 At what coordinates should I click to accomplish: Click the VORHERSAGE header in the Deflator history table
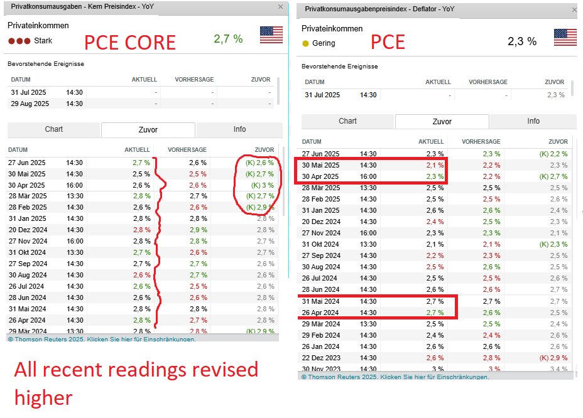(481, 142)
